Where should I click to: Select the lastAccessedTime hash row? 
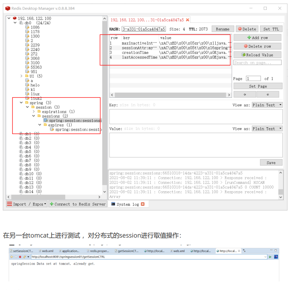point(170,57)
